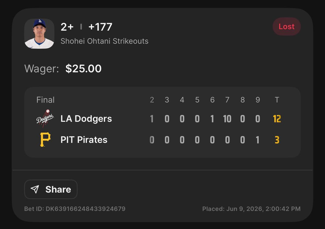Select the LA Dodgers team name
This screenshot has height=229, width=325.
pyautogui.click(x=86, y=119)
